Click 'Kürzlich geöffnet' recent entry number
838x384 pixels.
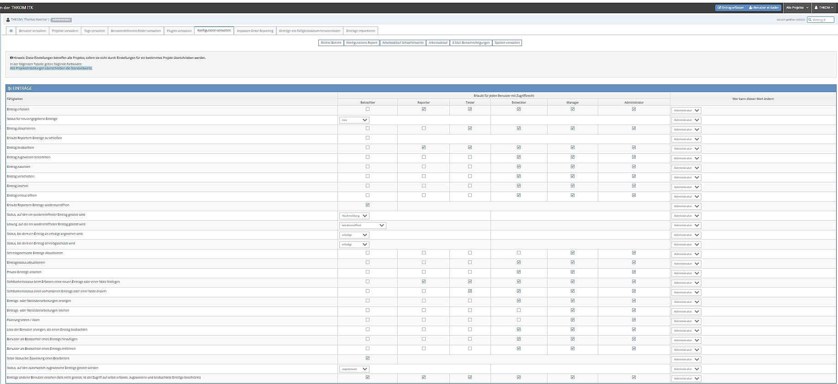(801, 20)
